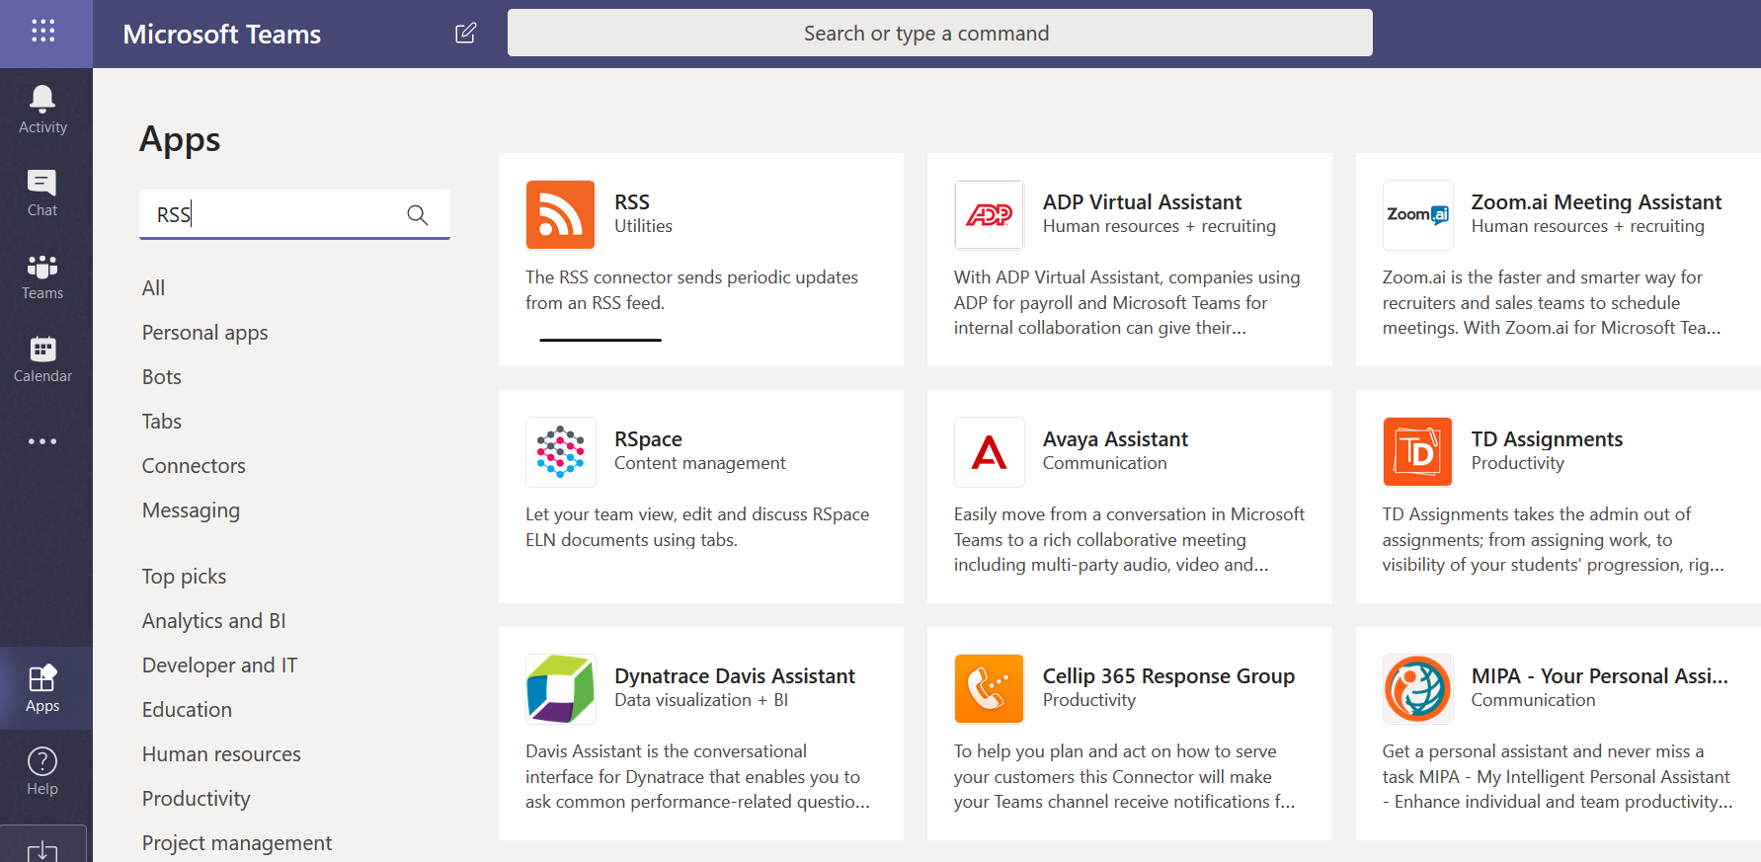Focus the Search or type a command box

(939, 34)
